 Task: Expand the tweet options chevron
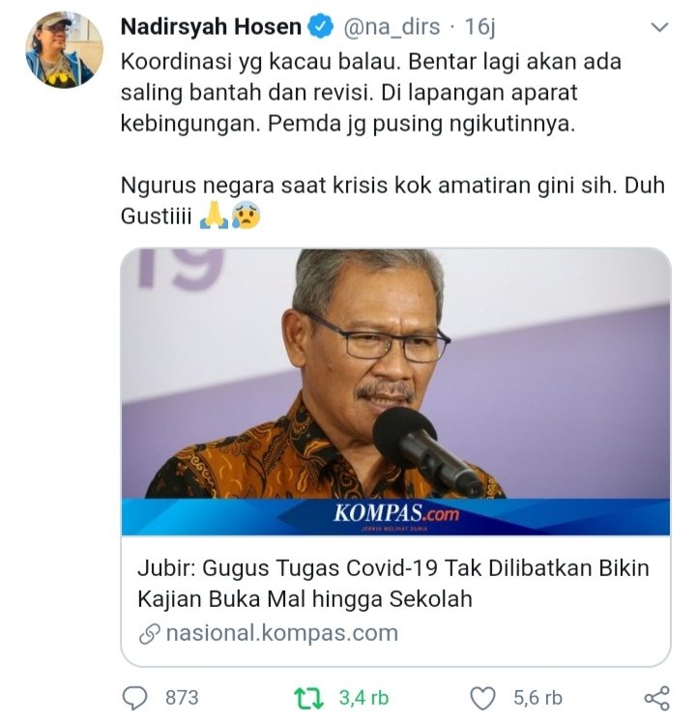pos(659,27)
